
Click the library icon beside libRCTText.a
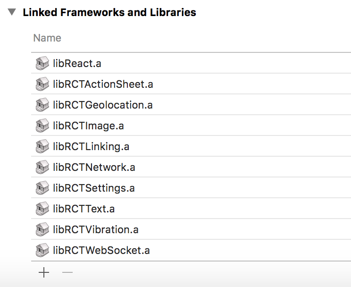42,209
